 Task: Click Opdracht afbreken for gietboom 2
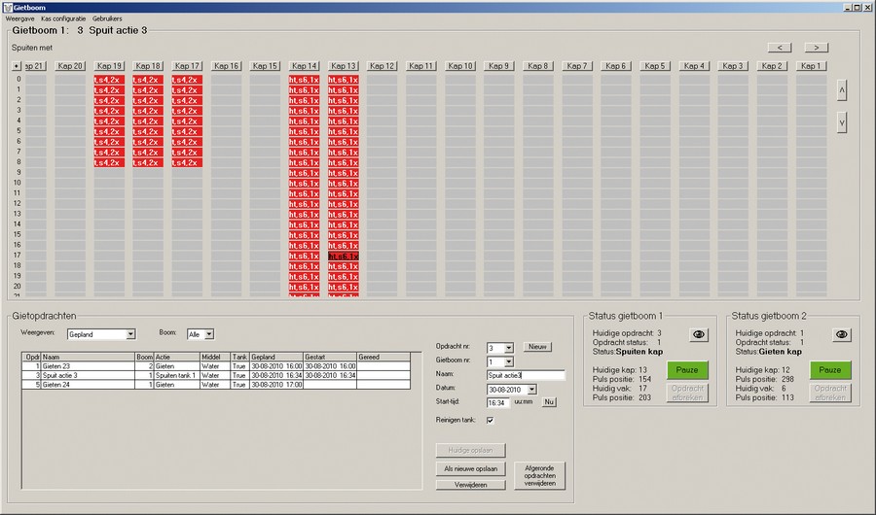830,393
